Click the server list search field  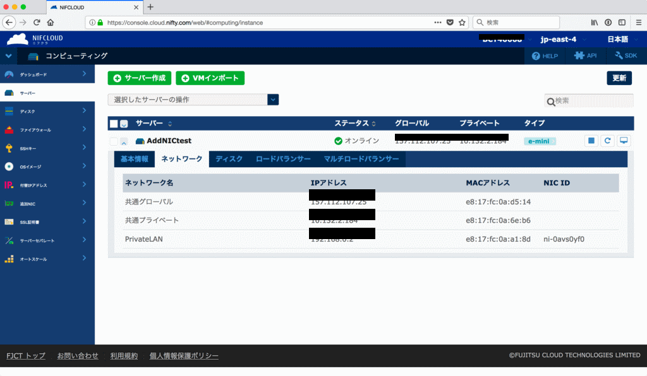(589, 101)
